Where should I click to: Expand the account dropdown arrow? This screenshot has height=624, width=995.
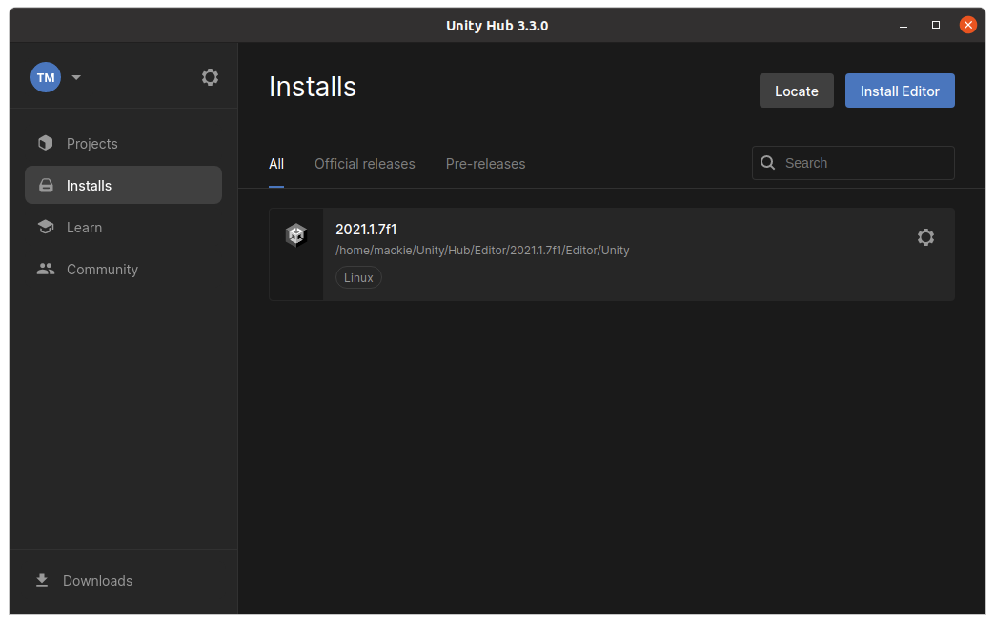76,77
